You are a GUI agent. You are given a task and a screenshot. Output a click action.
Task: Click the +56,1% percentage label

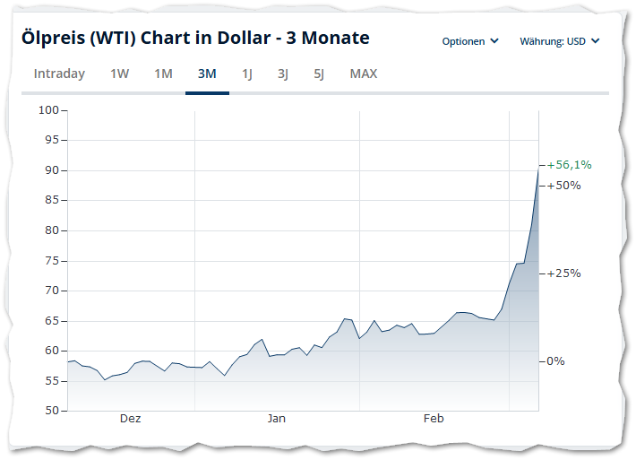tap(569, 165)
